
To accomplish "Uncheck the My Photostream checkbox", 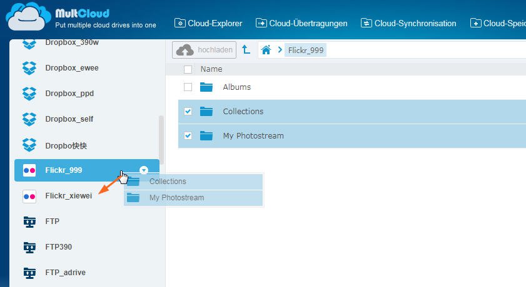I will point(188,136).
